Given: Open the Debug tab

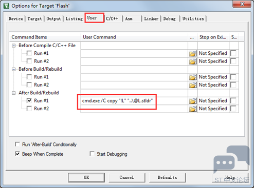Looking at the screenshot, I should coord(170,18).
